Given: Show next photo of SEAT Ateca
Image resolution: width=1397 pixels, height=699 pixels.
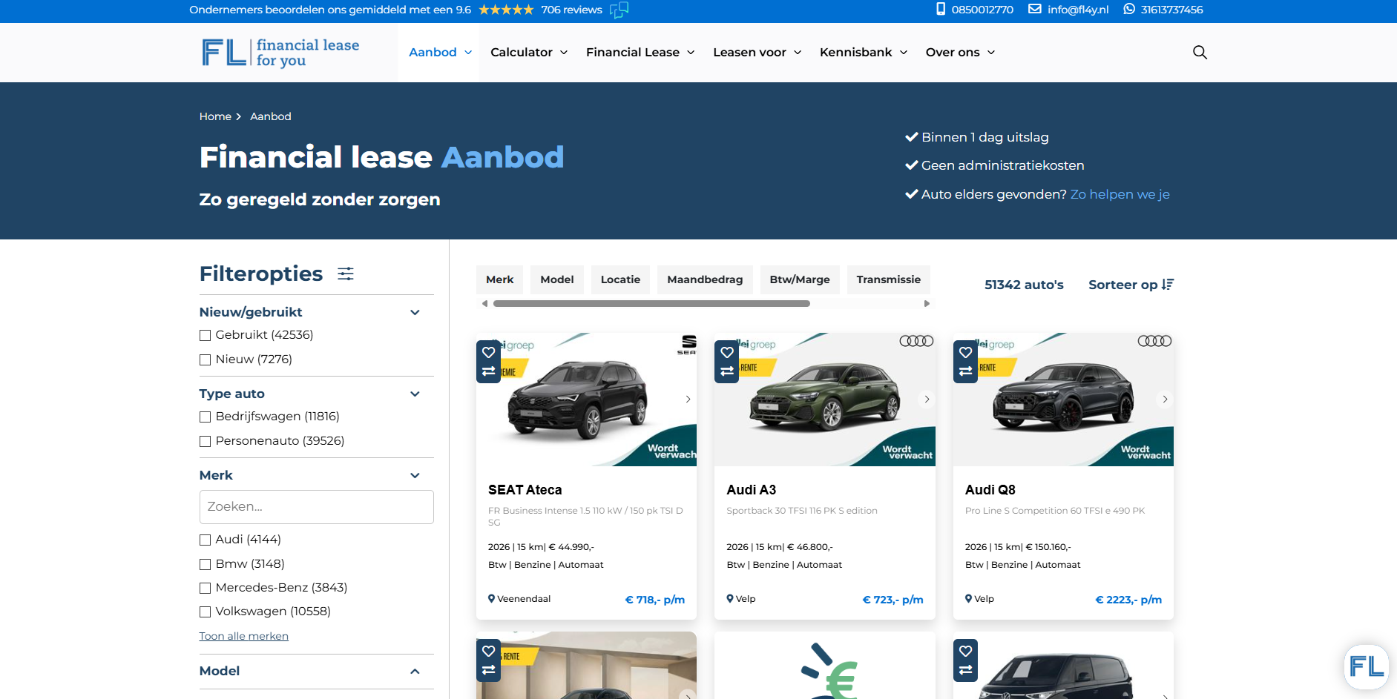Looking at the screenshot, I should pyautogui.click(x=688, y=399).
